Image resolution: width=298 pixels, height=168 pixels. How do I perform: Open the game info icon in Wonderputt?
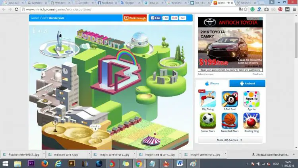pyautogui.click(x=34, y=31)
